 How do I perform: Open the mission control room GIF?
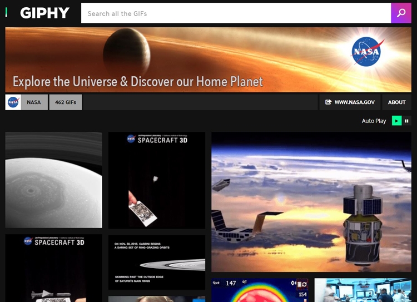363,290
